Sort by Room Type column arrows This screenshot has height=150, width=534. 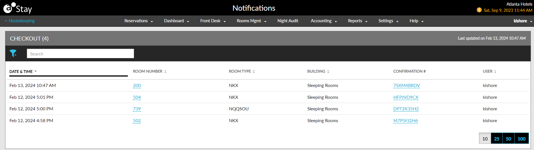point(254,71)
